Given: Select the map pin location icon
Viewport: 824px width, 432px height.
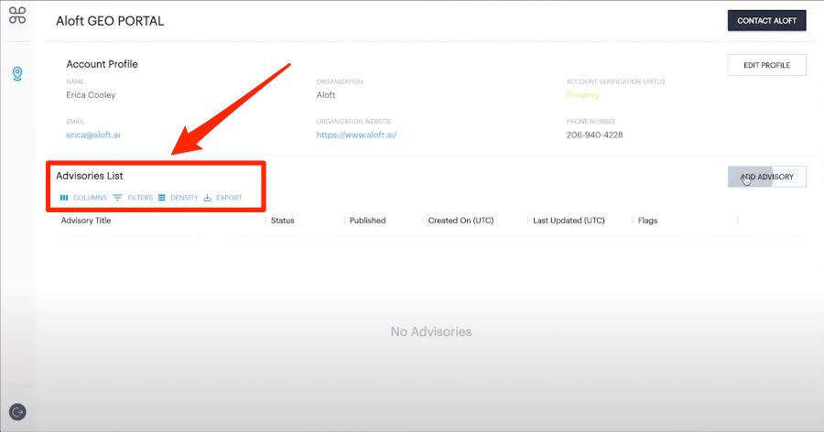Looking at the screenshot, I should (17, 73).
